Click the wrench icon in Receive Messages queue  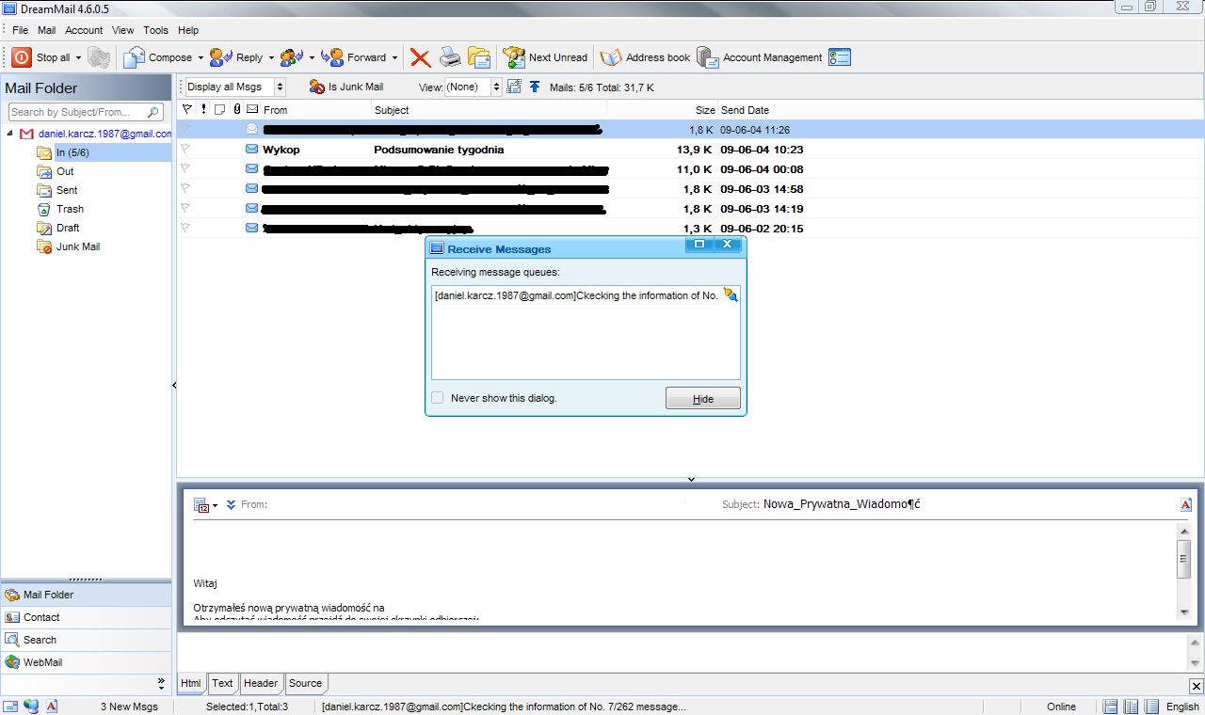[x=731, y=294]
